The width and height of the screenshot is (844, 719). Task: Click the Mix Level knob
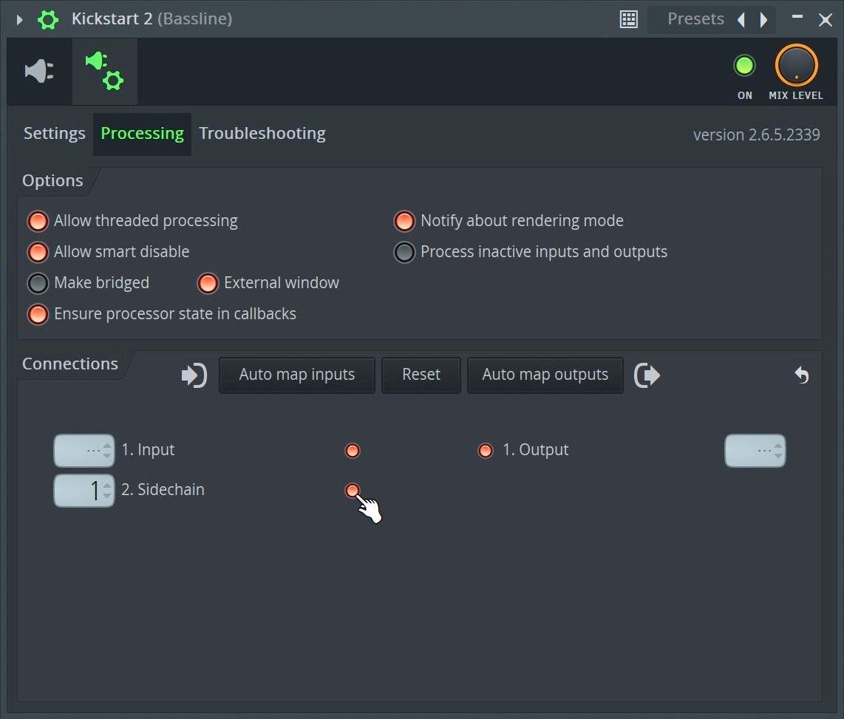tap(796, 66)
